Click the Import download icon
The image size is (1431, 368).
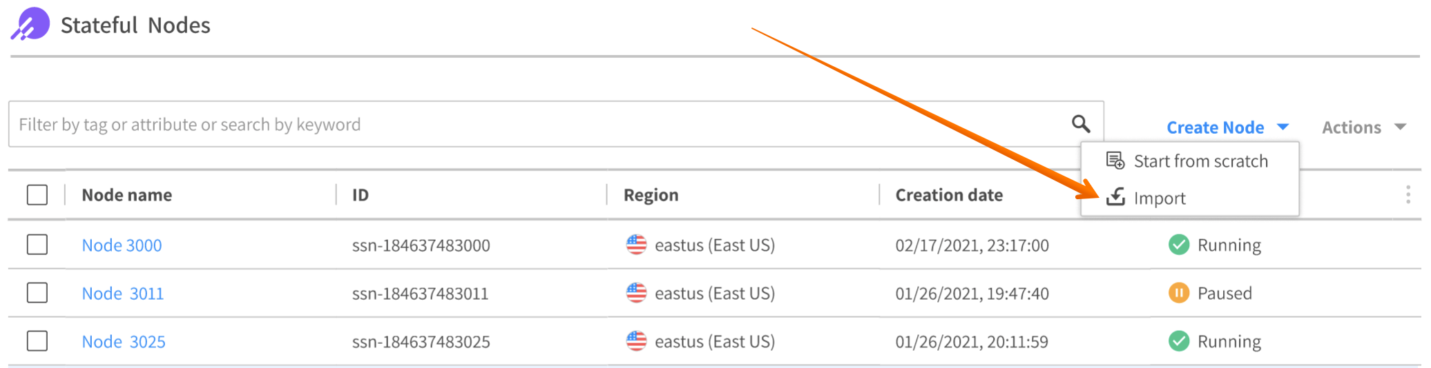(x=1115, y=197)
